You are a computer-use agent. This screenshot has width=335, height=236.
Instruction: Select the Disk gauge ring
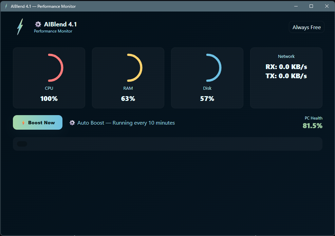pos(207,67)
